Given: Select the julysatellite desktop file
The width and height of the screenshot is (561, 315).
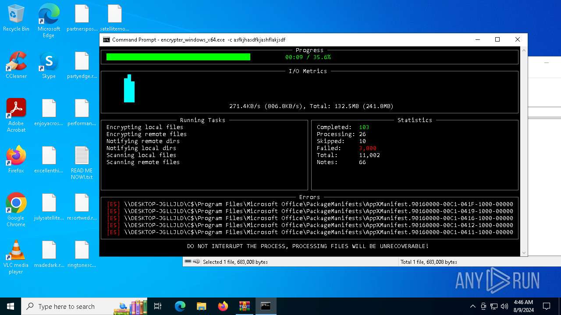Looking at the screenshot, I should [x=49, y=207].
